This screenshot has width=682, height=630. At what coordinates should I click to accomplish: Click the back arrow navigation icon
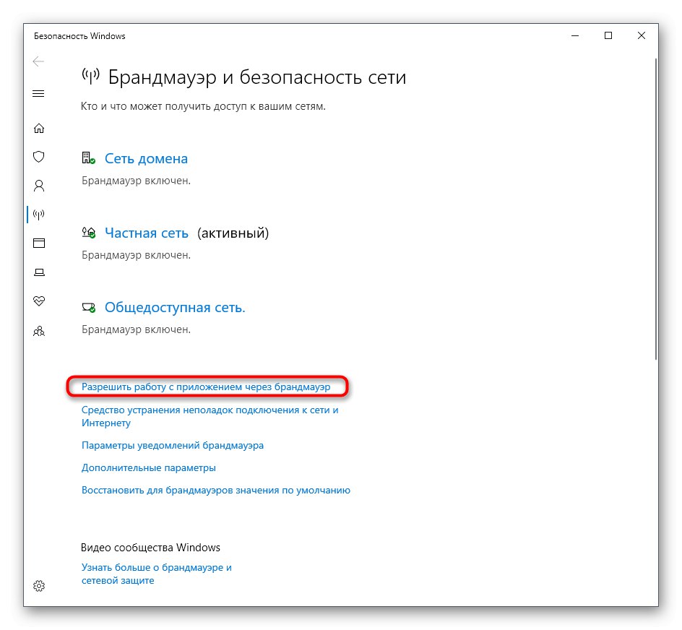tap(38, 61)
